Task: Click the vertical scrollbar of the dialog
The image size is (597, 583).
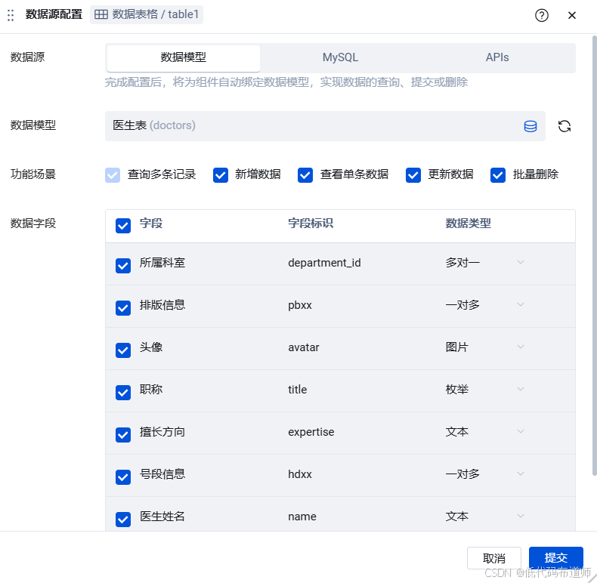Action: 594,255
